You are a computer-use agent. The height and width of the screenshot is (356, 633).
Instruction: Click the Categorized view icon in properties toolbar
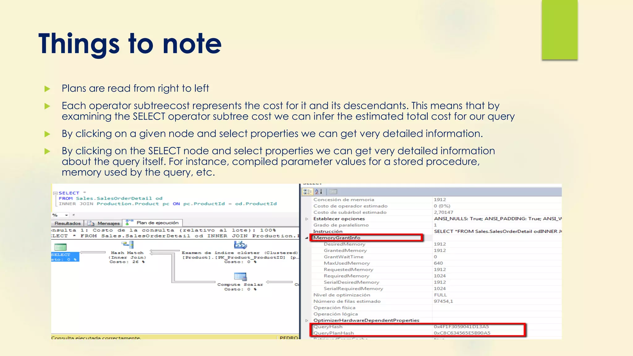[308, 192]
